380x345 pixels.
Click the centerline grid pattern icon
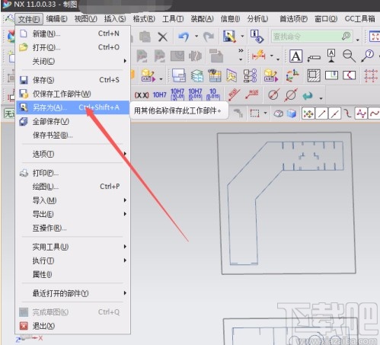370,75
